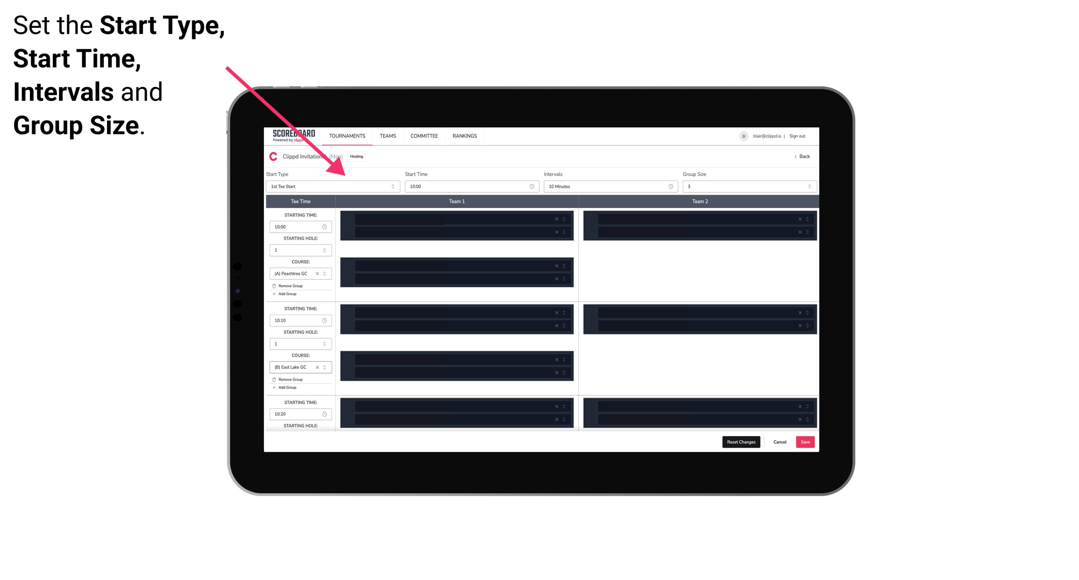The width and height of the screenshot is (1079, 580).
Task: Click Add Group under first tee time
Action: [287, 294]
